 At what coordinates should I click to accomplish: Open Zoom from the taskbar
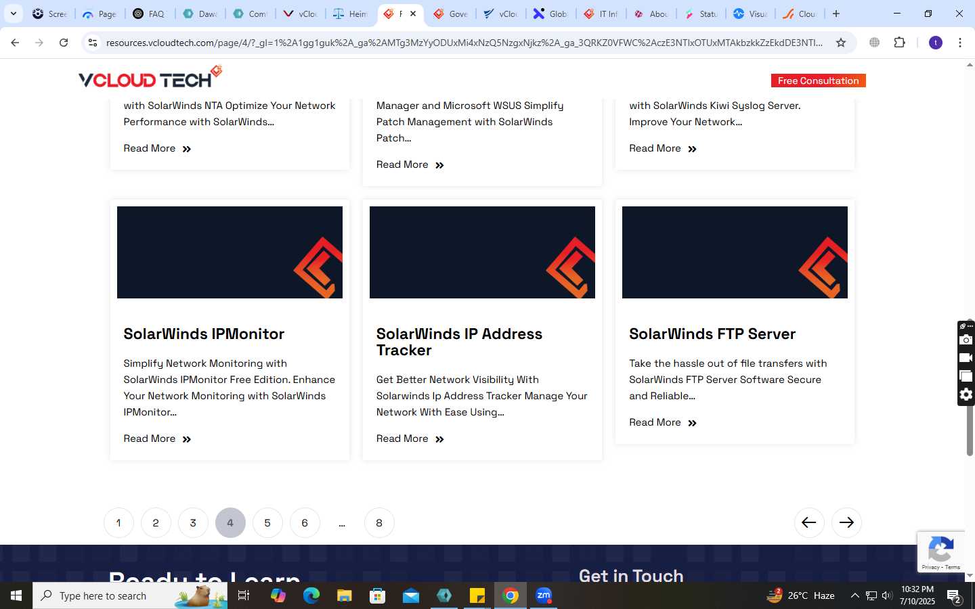[x=544, y=595]
